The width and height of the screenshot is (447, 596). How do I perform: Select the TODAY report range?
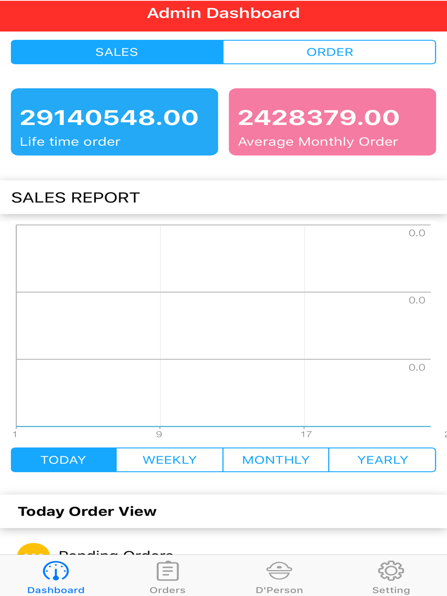[x=63, y=460]
